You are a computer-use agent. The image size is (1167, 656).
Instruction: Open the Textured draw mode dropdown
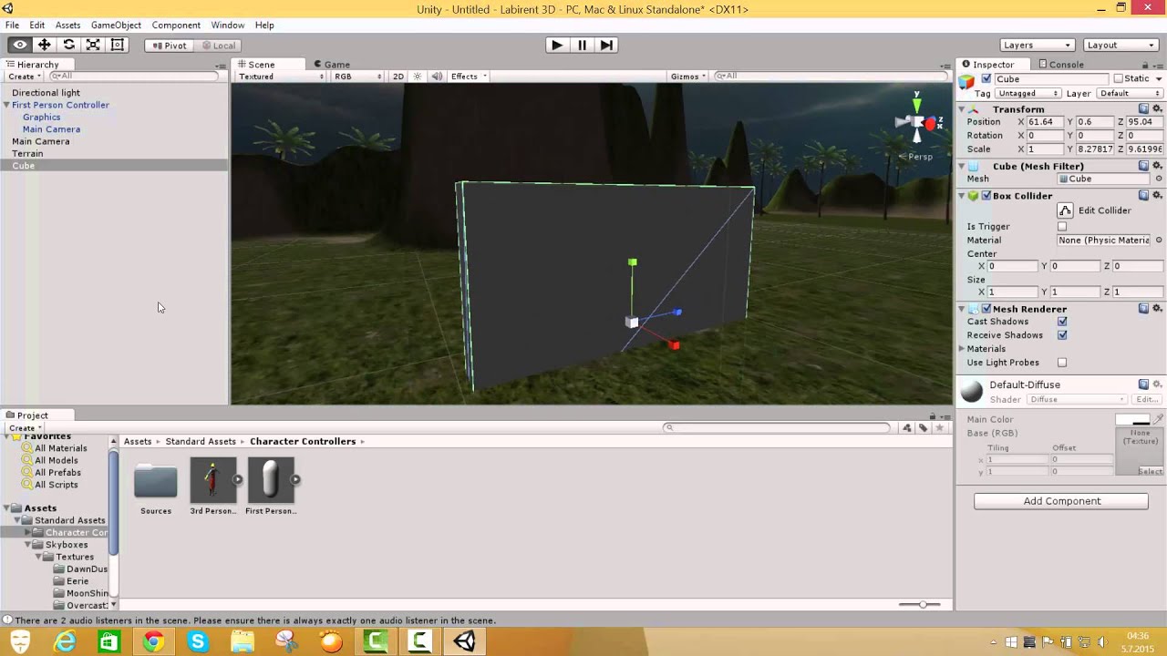pyautogui.click(x=281, y=77)
